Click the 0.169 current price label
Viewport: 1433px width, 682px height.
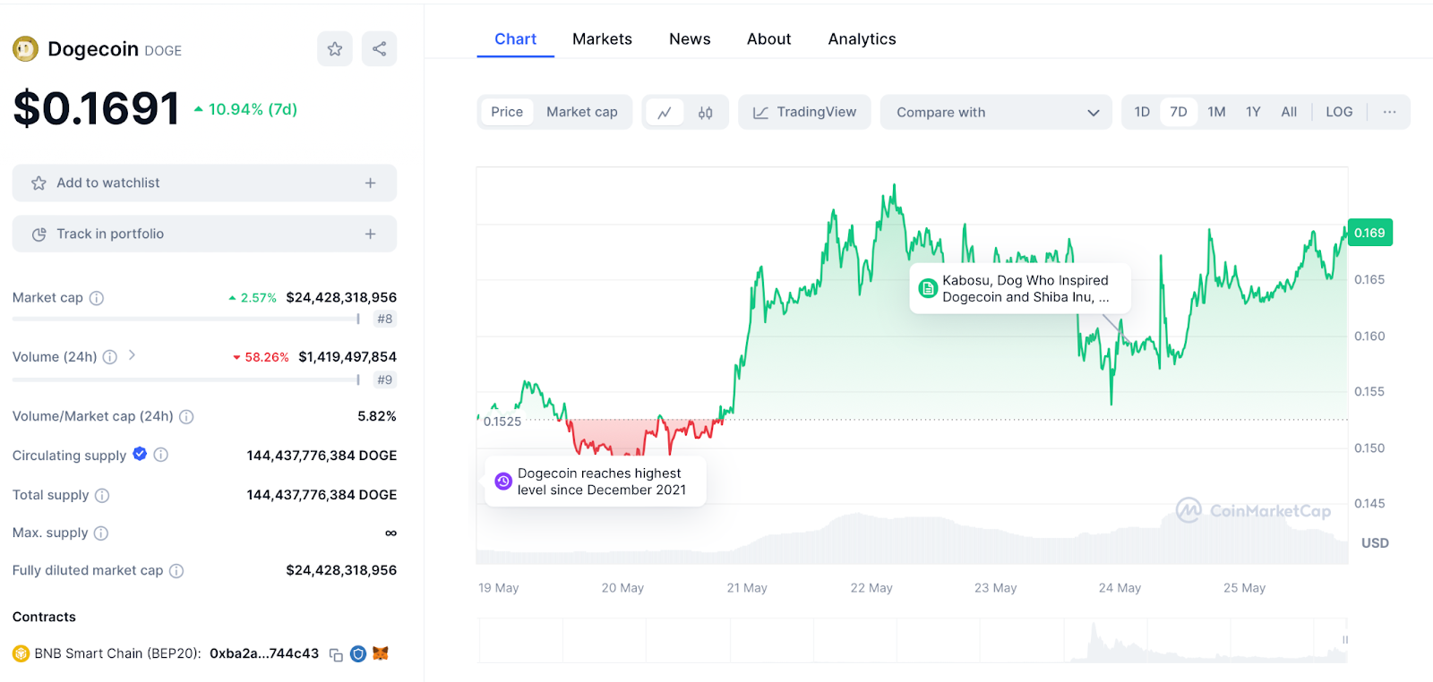click(1369, 233)
